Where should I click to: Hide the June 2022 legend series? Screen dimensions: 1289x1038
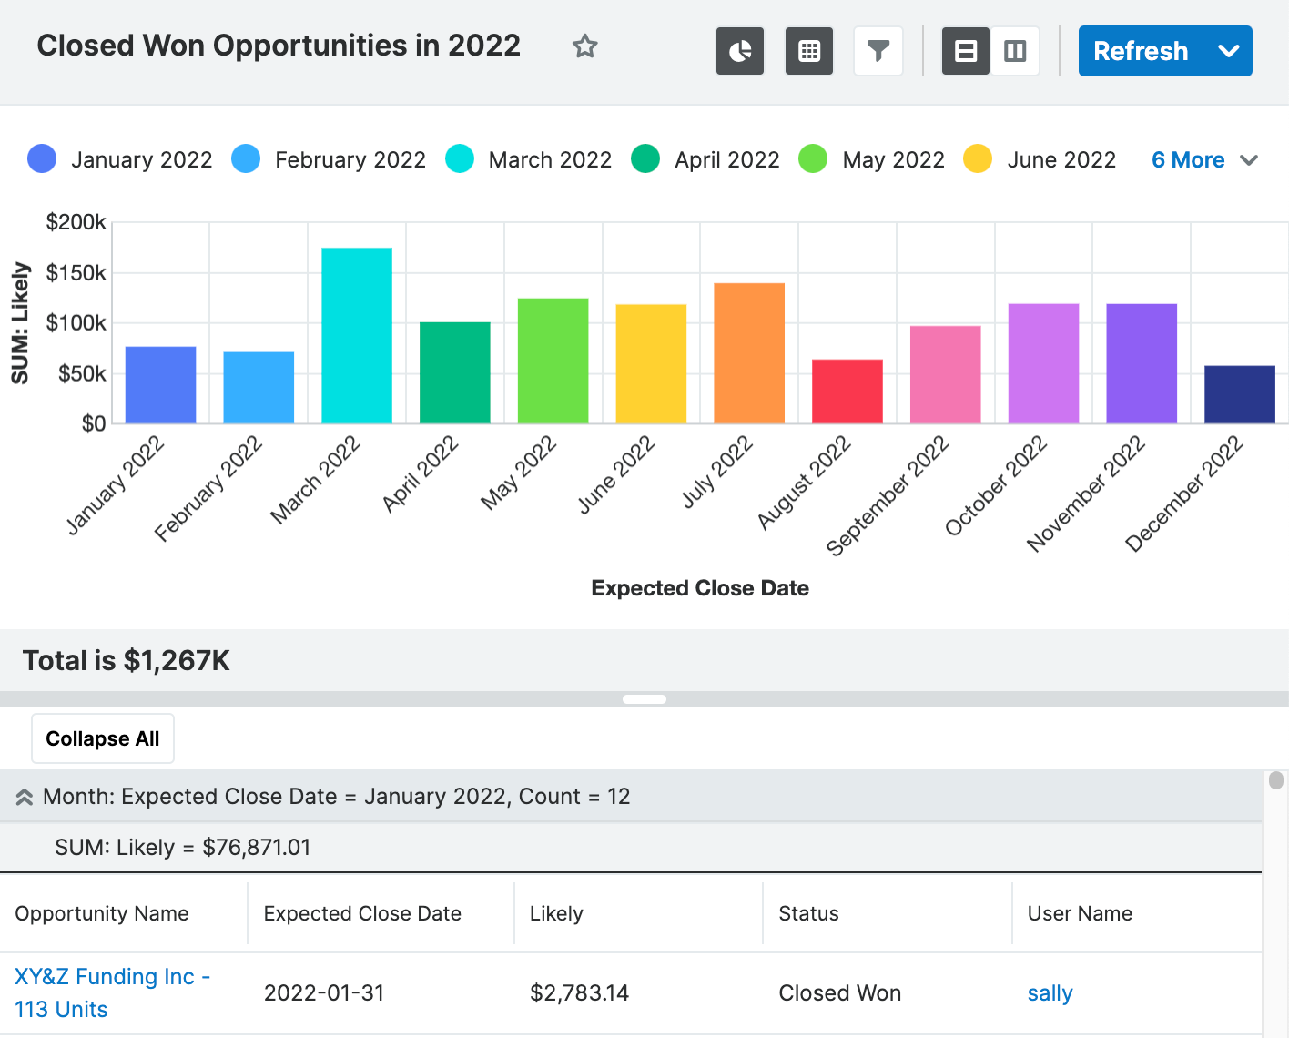tap(1061, 160)
